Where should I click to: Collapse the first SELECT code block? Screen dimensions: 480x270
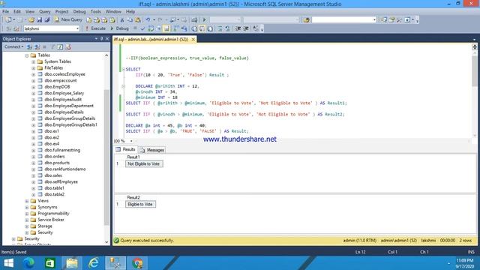pyautogui.click(x=123, y=70)
